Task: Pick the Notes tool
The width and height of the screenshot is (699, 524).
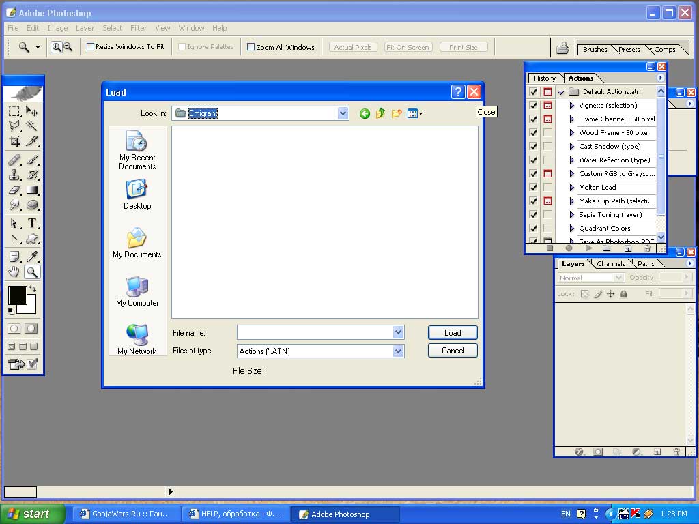Action: pyautogui.click(x=14, y=257)
